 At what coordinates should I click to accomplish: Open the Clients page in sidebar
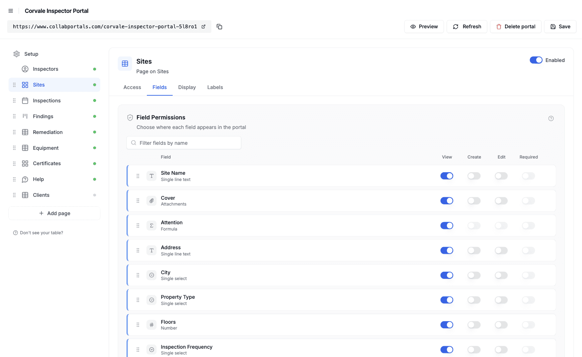(x=54, y=195)
